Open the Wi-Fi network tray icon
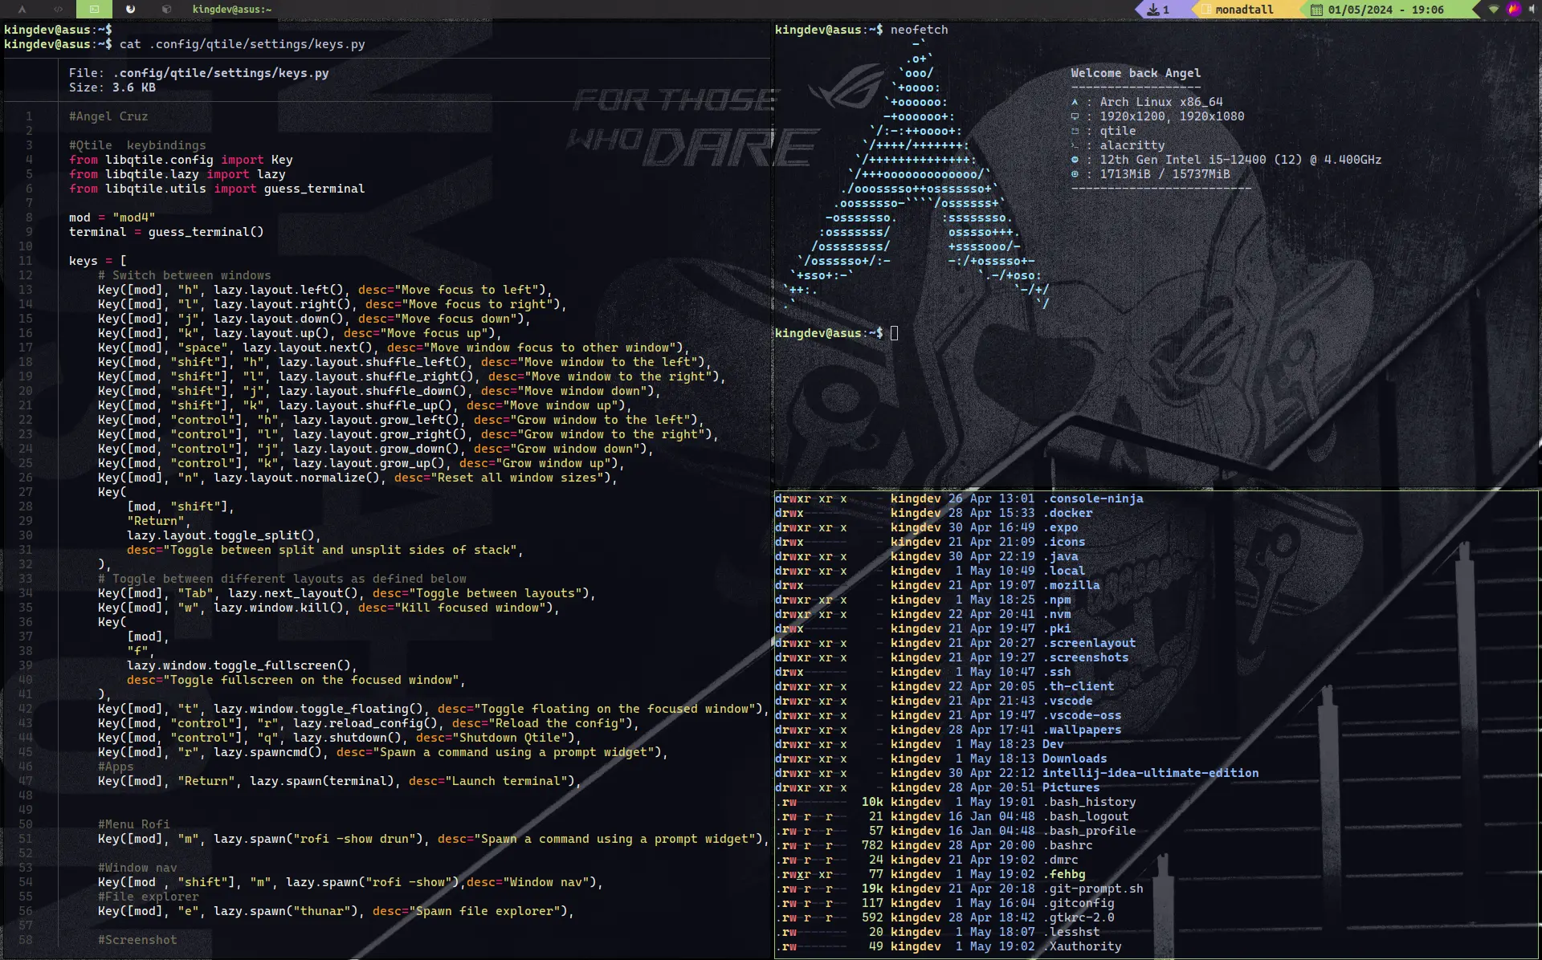Image resolution: width=1542 pixels, height=960 pixels. coord(1494,10)
